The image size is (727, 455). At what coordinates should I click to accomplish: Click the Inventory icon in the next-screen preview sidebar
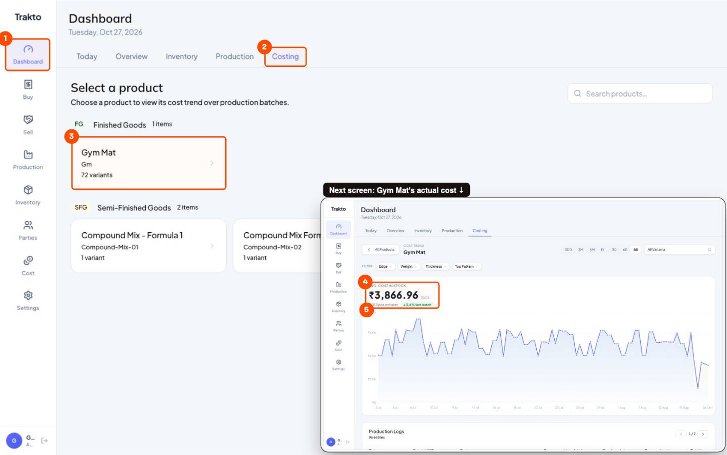click(339, 304)
